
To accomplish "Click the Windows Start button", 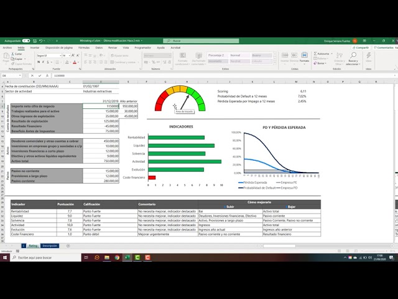I will (x=5, y=257).
